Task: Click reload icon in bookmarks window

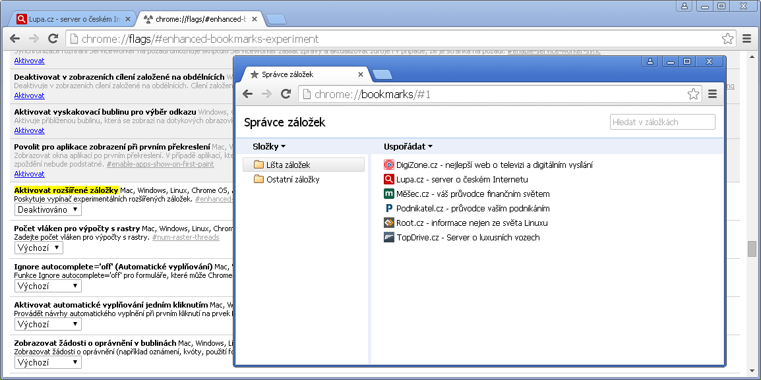Action: tap(286, 94)
